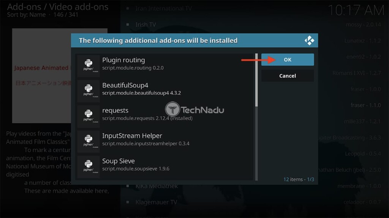The image size is (389, 218).
Task: Click the Python icon beside Plugin routing
Action: click(x=88, y=65)
